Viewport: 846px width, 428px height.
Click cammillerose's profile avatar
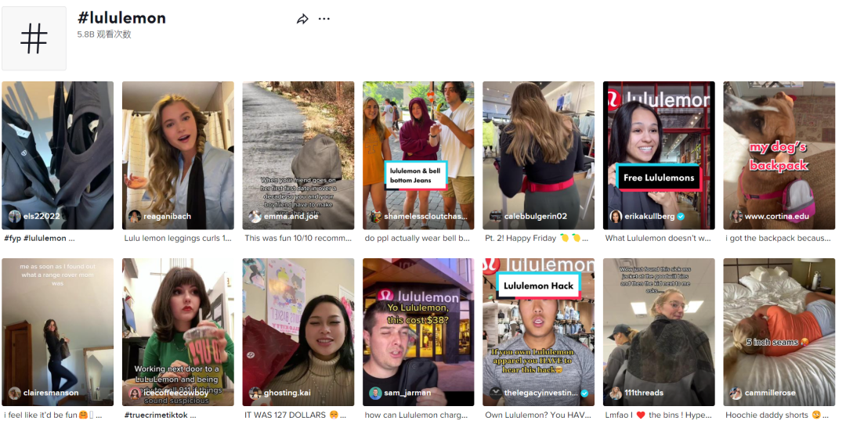[x=736, y=394]
